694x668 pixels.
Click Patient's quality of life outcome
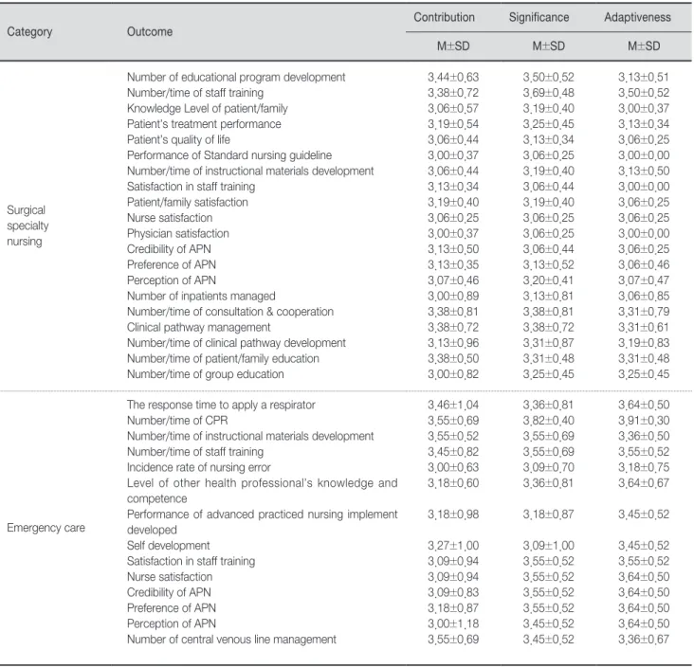coord(178,140)
